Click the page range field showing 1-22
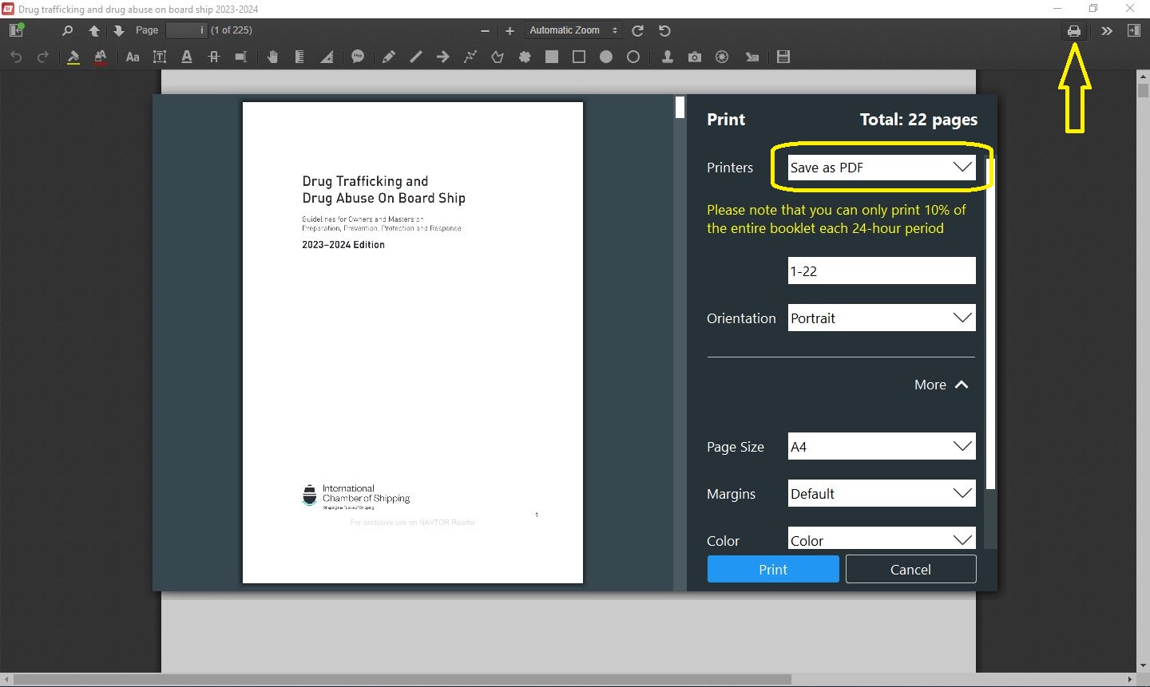 coord(881,270)
